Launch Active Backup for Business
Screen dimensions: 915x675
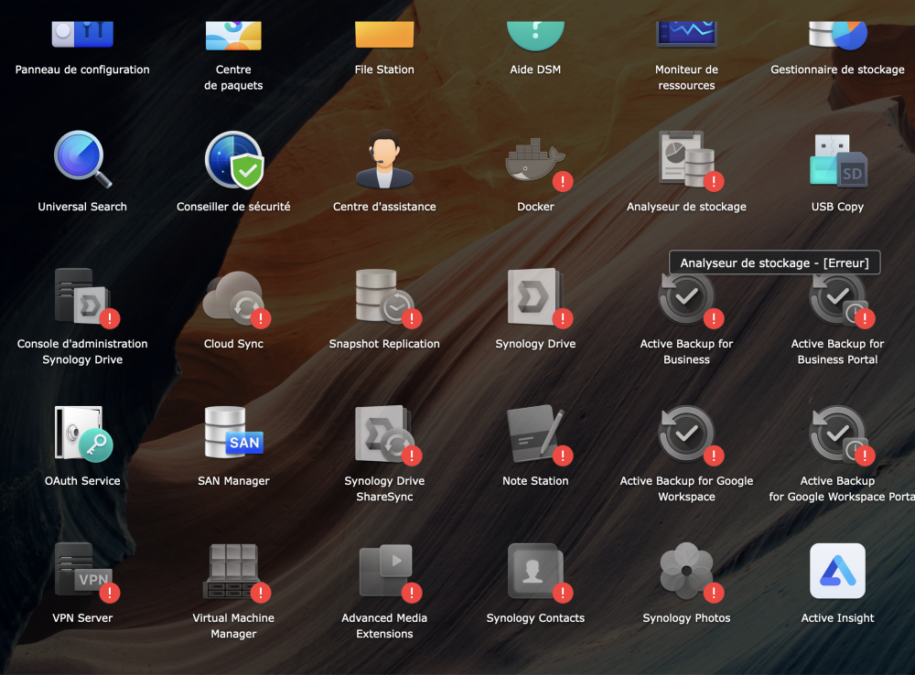686,300
